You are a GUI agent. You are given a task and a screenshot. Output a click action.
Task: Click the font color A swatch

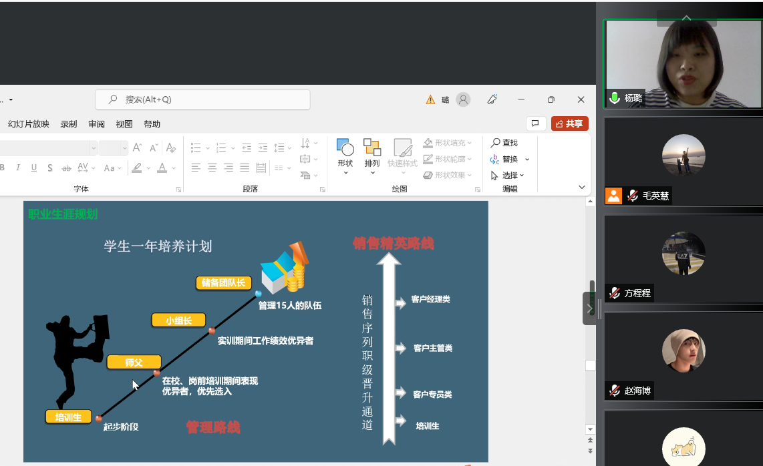[162, 168]
